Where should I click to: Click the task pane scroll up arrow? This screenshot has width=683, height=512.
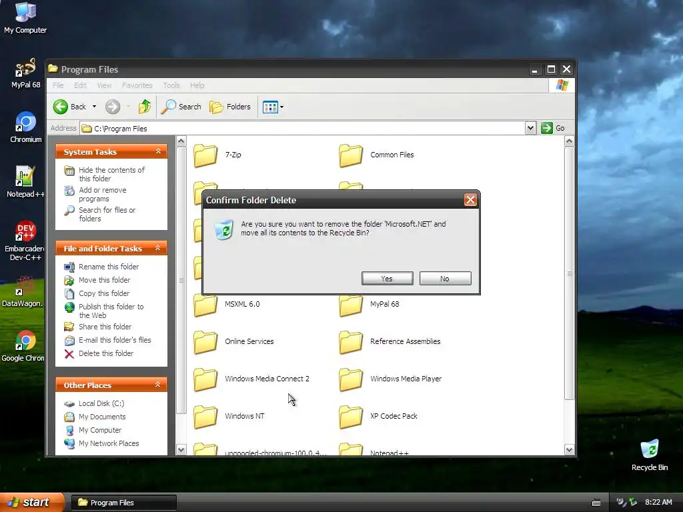pyautogui.click(x=181, y=141)
